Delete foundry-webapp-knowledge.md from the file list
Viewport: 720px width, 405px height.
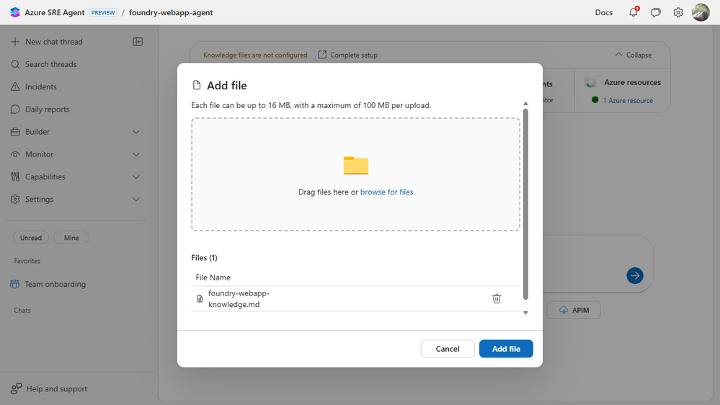[x=497, y=298]
